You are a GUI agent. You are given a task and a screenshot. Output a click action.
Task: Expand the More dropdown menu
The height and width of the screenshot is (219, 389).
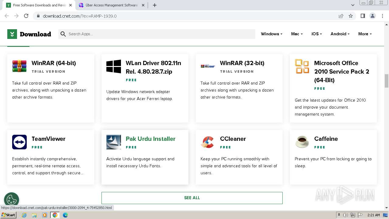coord(365,34)
